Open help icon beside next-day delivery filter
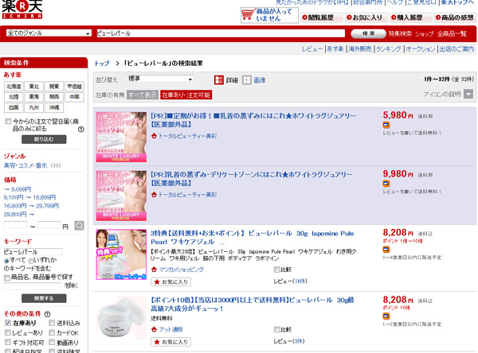This screenshot has width=478, height=353. pos(80,130)
